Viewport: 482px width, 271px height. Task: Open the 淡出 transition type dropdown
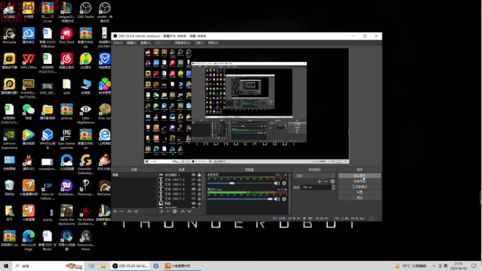coord(315,176)
